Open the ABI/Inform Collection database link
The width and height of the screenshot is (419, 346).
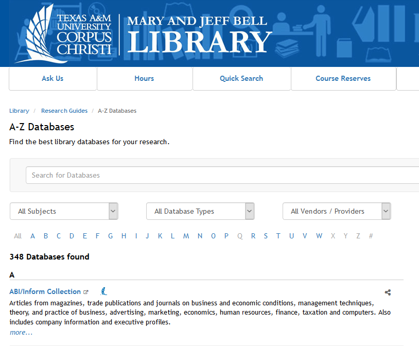(x=45, y=291)
